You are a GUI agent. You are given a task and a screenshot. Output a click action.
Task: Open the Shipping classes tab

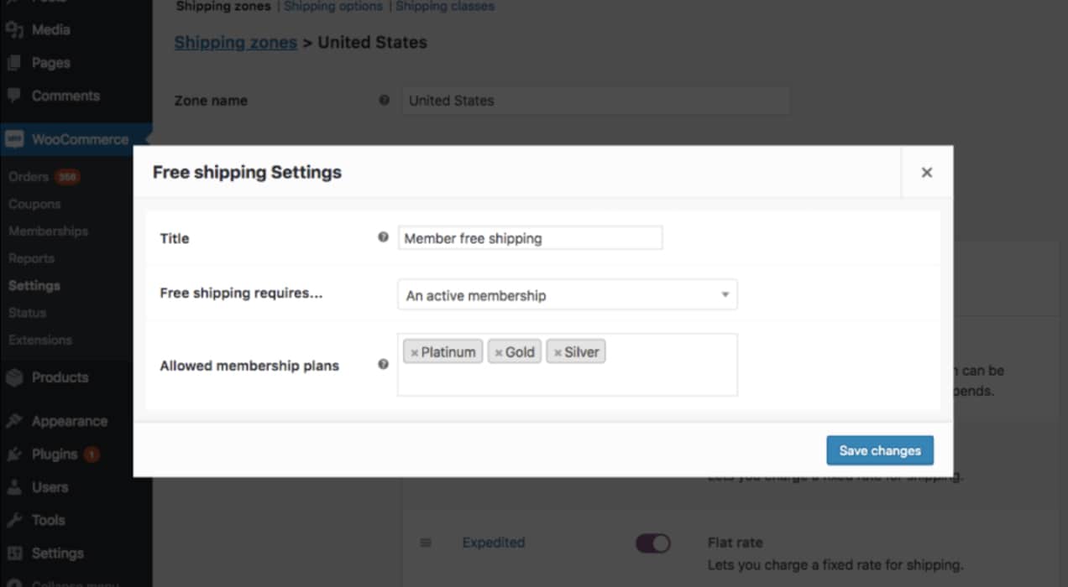[445, 7]
